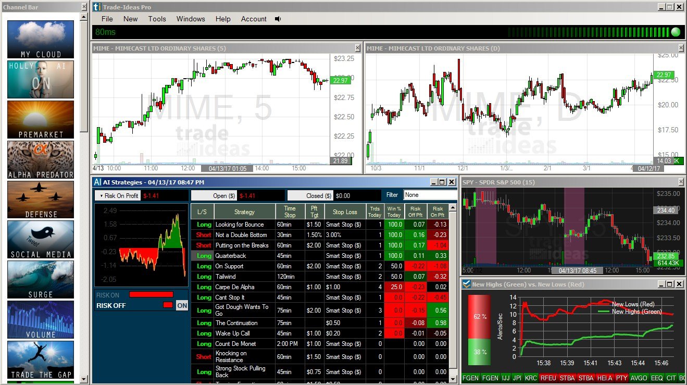Image resolution: width=687 pixels, height=385 pixels.
Task: Open the Tools menu
Action: click(157, 19)
